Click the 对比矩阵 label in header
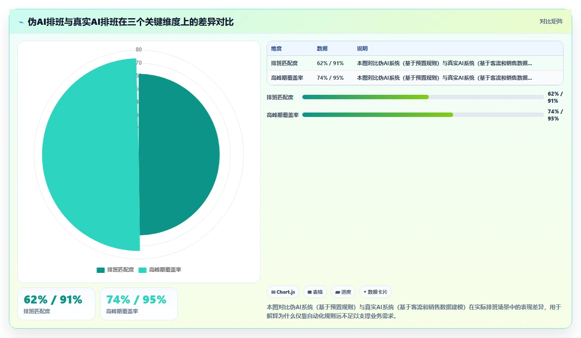This screenshot has width=581, height=338. [551, 22]
